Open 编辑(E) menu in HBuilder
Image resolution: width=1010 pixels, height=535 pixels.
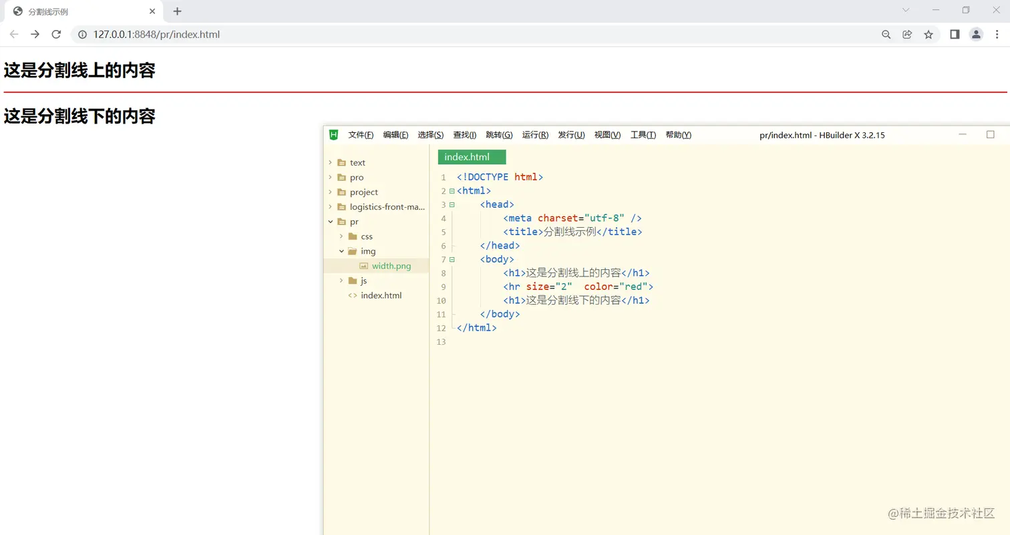tap(395, 135)
